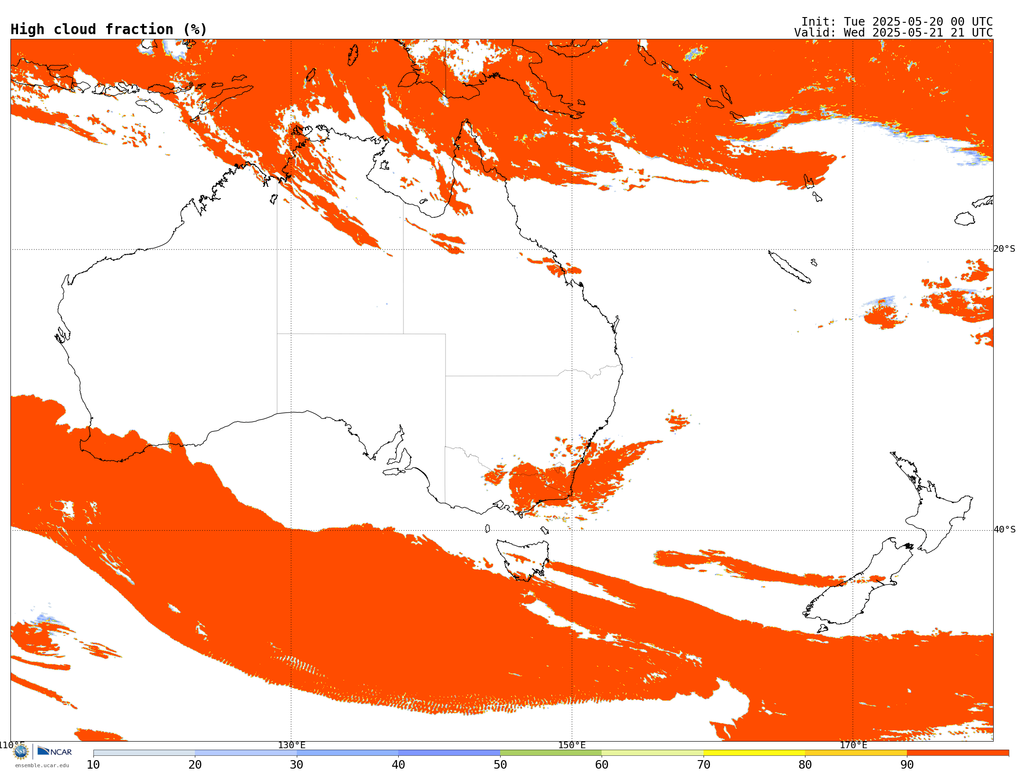
Task: Click the colorbar tick label 60
Action: (x=602, y=764)
